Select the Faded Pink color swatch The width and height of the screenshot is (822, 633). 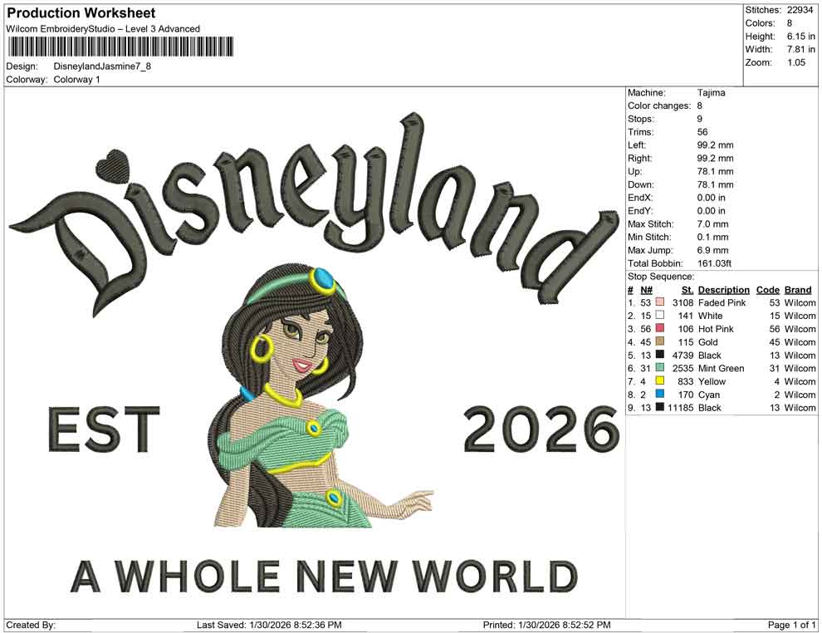[658, 302]
